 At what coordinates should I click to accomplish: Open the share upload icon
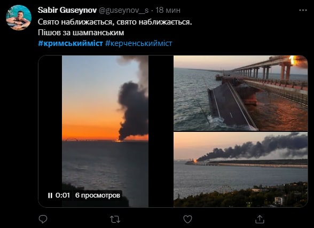[260, 219]
